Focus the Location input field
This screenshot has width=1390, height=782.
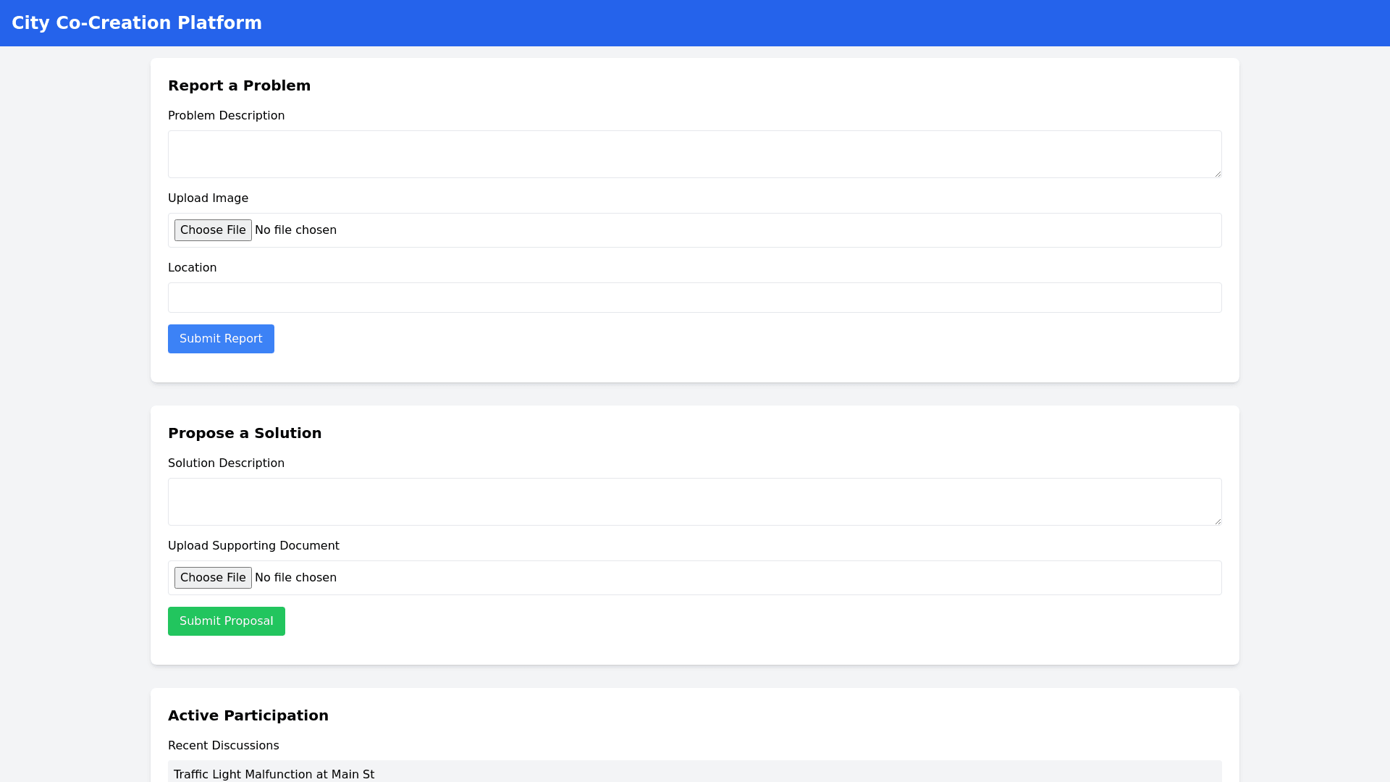tap(694, 297)
